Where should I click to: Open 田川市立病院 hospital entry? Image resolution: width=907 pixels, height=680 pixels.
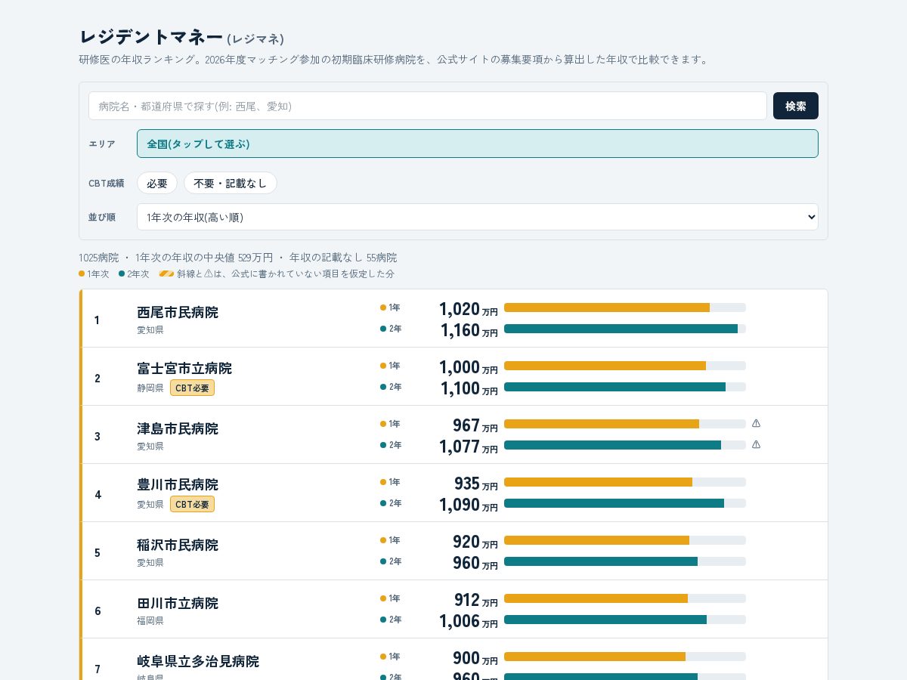coord(453,609)
